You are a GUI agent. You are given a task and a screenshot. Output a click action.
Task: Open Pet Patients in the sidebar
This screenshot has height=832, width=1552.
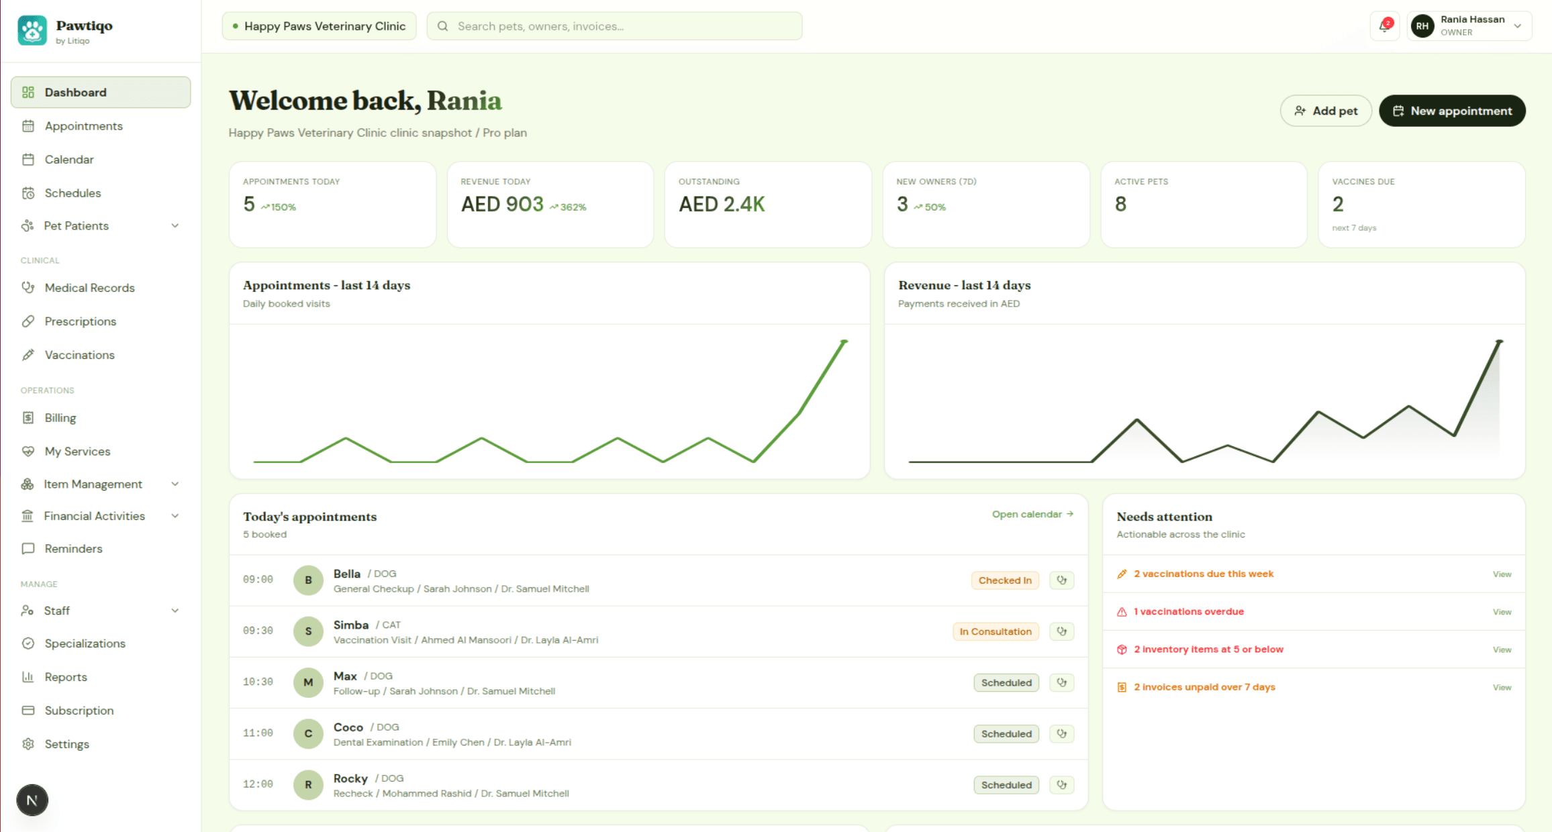tap(101, 225)
